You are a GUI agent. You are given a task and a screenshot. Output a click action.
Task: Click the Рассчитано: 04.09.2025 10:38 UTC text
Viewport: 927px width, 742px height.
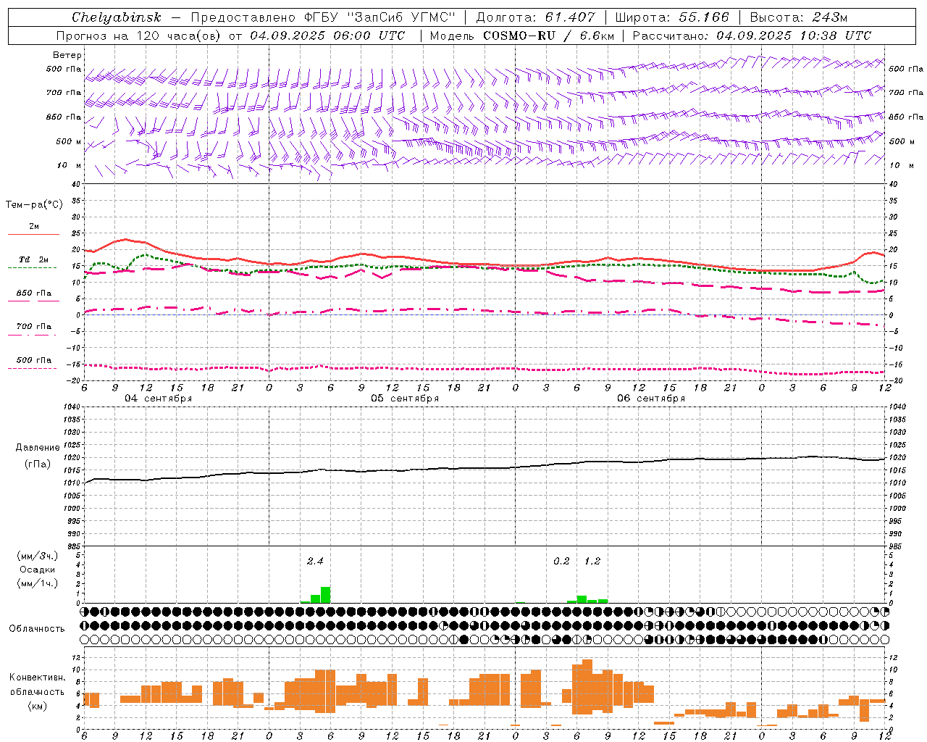click(x=752, y=36)
